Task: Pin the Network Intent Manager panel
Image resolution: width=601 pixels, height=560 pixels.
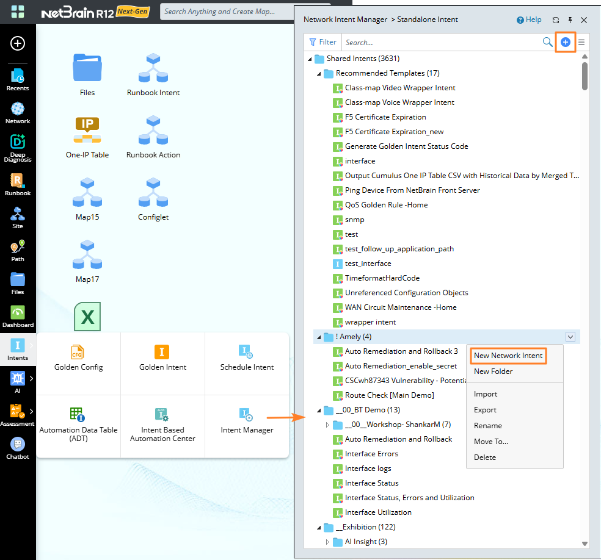Action: click(570, 20)
